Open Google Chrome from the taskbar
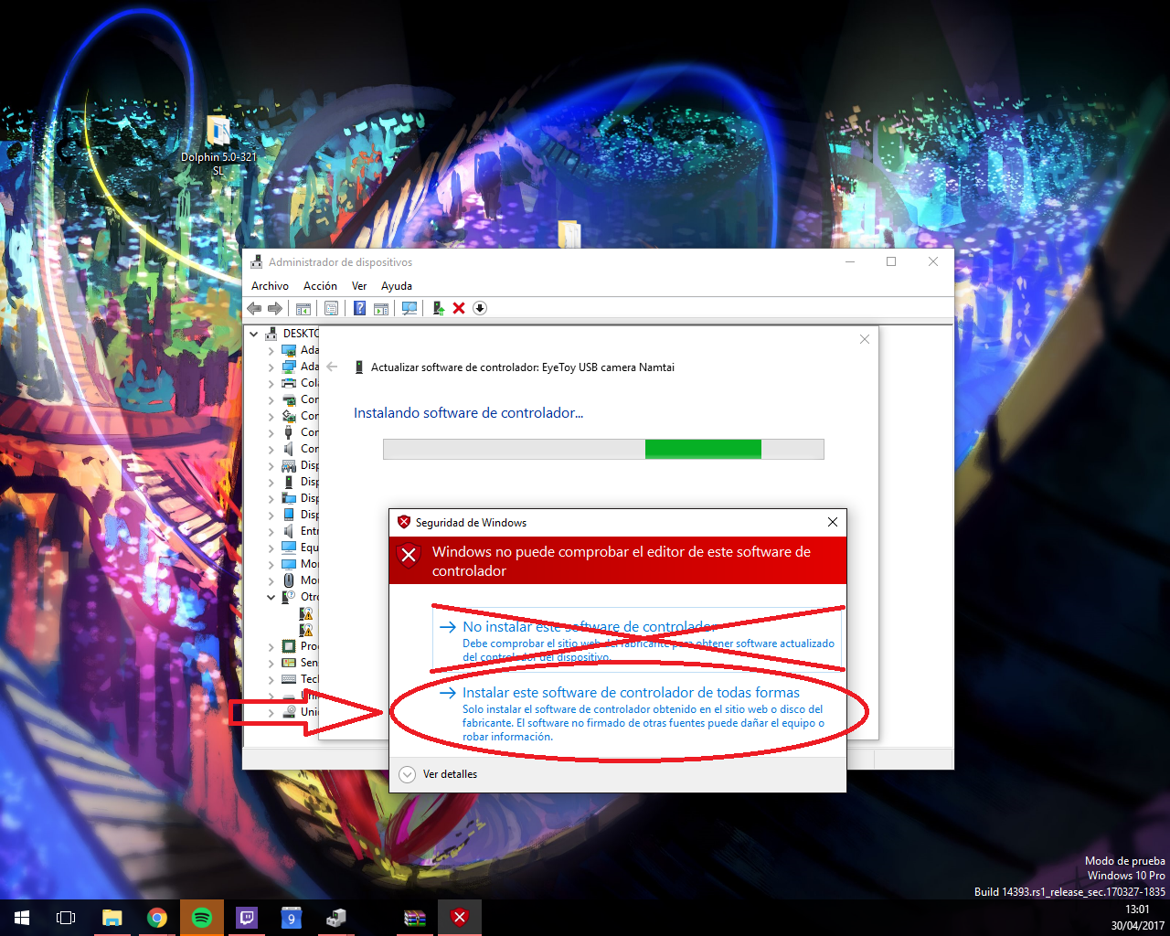The image size is (1170, 936). [x=157, y=918]
